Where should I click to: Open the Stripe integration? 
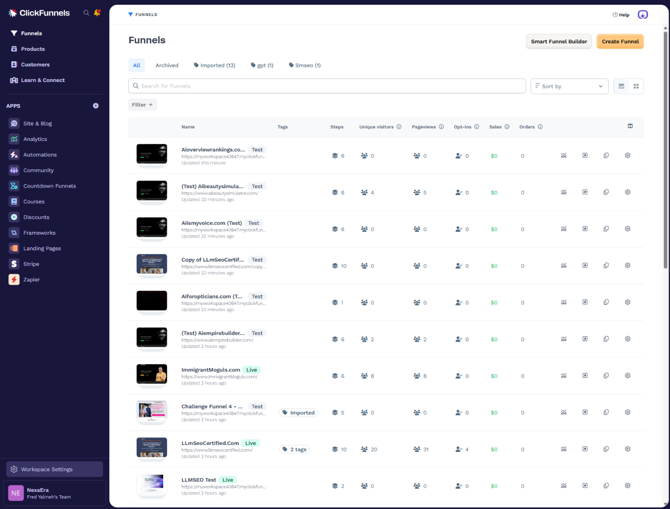[x=30, y=263]
